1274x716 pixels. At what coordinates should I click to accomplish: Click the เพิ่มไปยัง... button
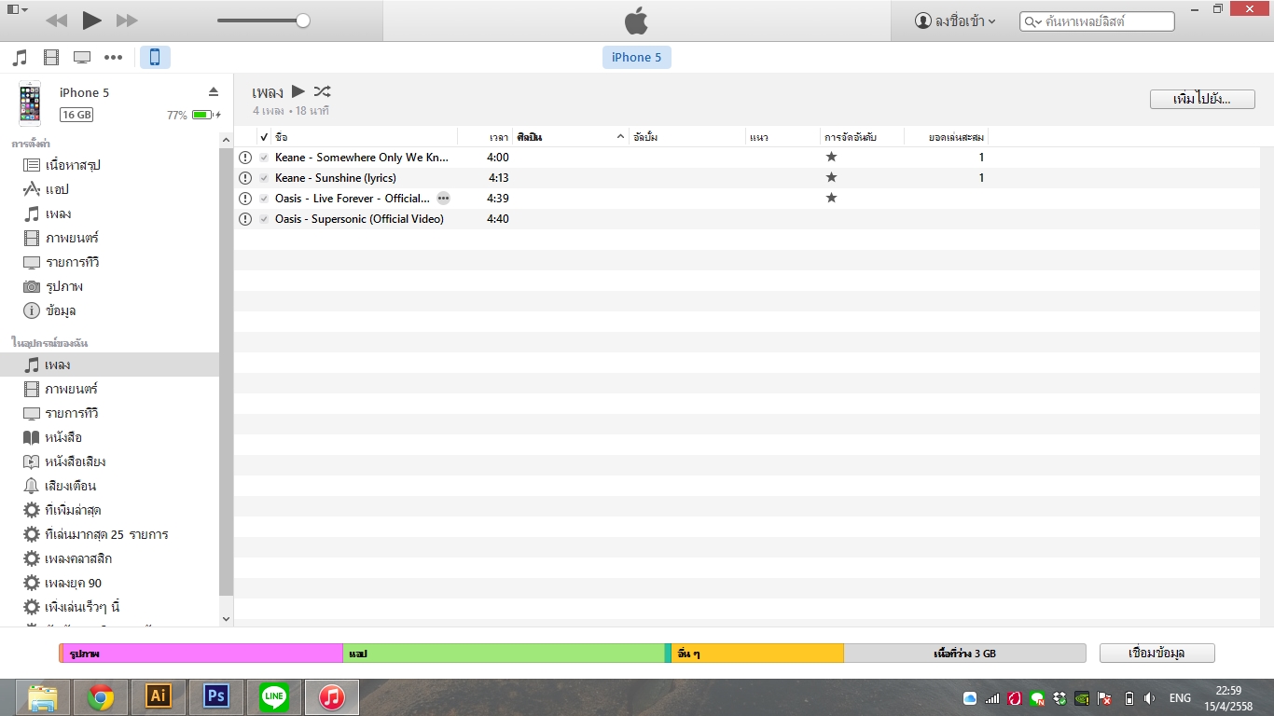1202,99
